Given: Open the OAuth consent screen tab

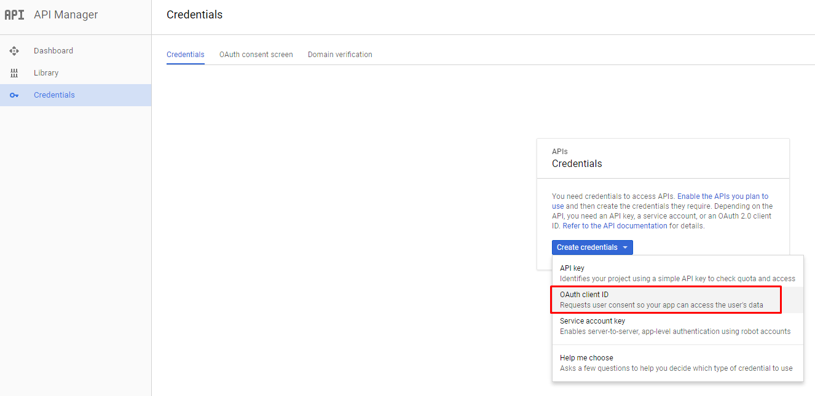Looking at the screenshot, I should click(x=256, y=55).
